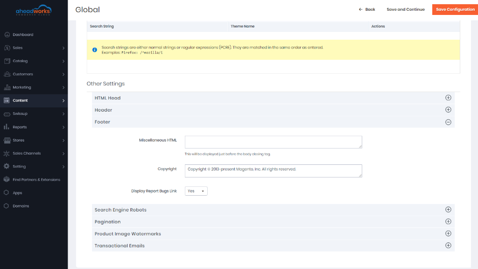The image size is (478, 269).
Task: Click Save and Continue button
Action: [x=406, y=9]
